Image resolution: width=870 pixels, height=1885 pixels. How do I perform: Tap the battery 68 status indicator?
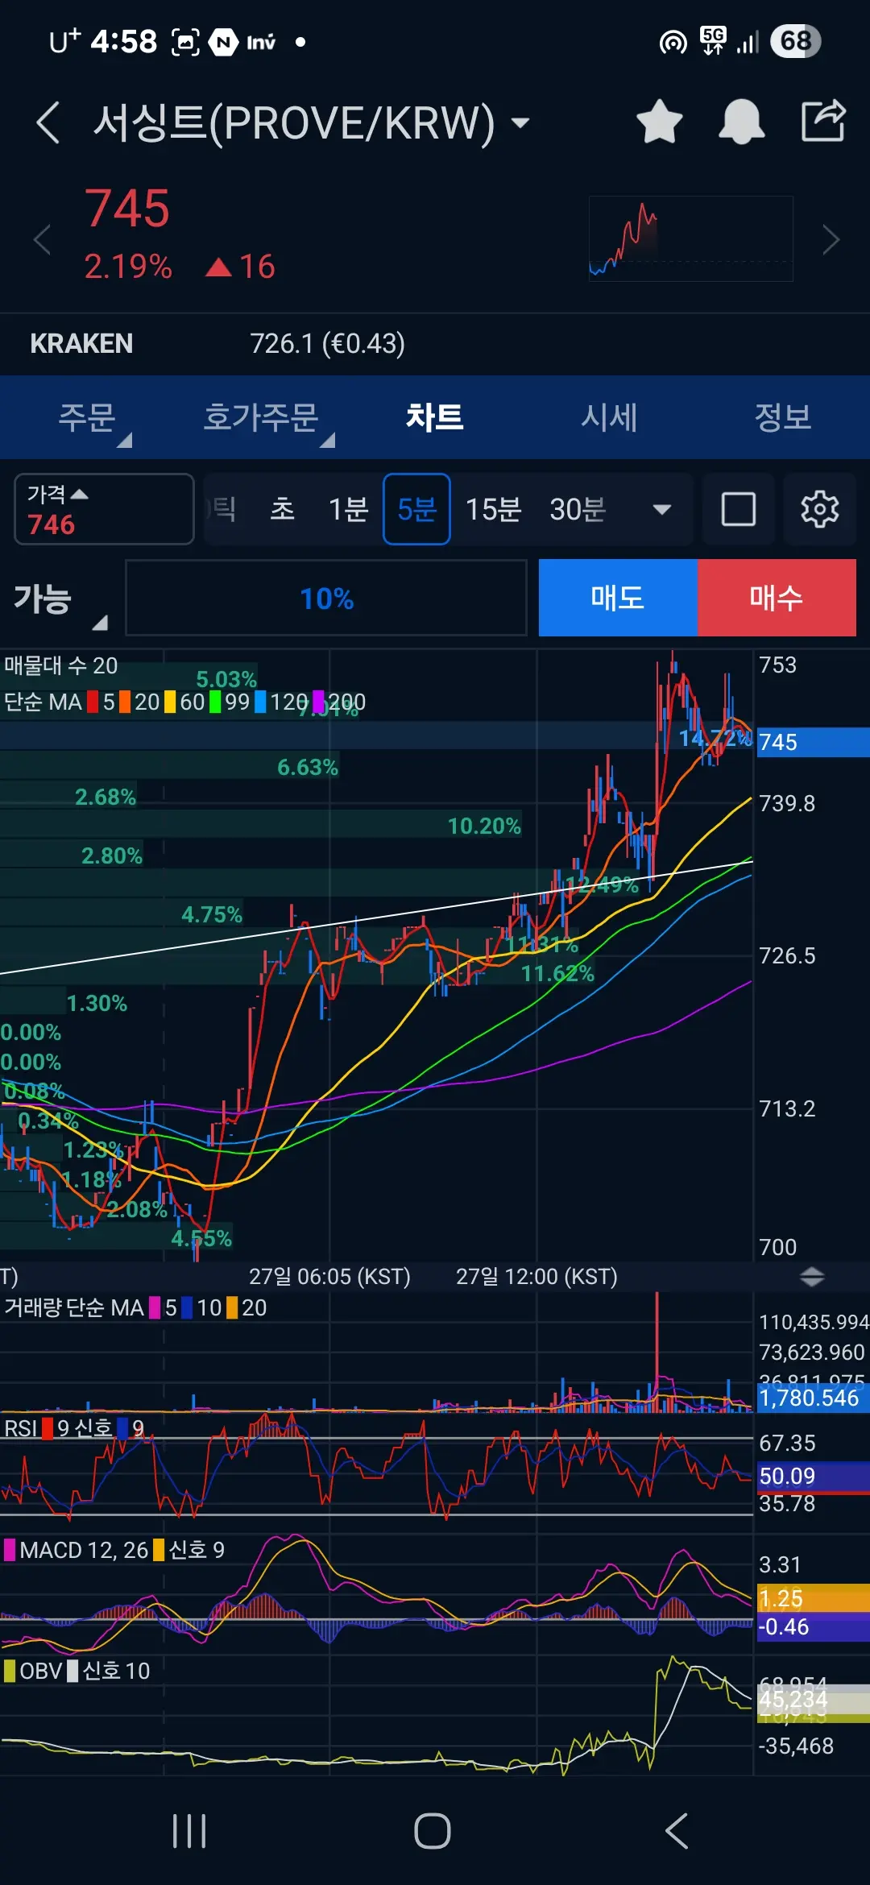(x=795, y=40)
